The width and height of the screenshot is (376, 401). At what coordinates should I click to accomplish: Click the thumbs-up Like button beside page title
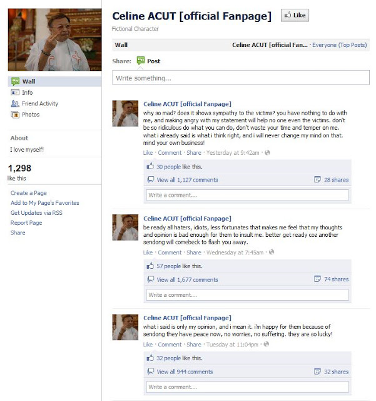(x=295, y=15)
